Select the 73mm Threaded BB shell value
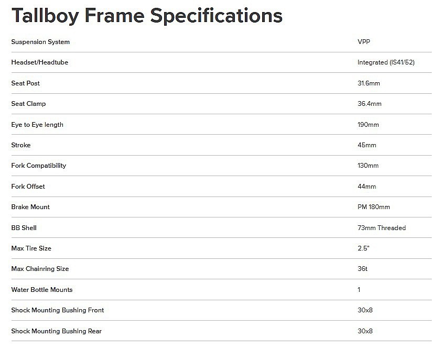This screenshot has width=432, height=349. [382, 228]
